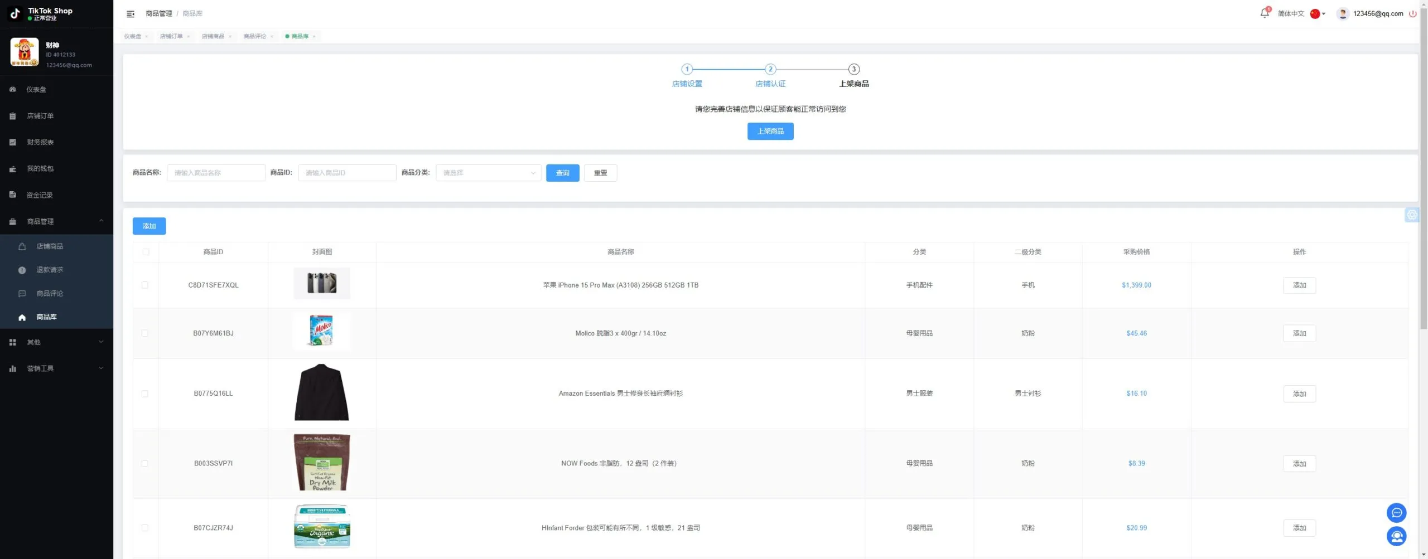Focus the 商品名称 input field
The height and width of the screenshot is (559, 1428).
click(x=216, y=173)
